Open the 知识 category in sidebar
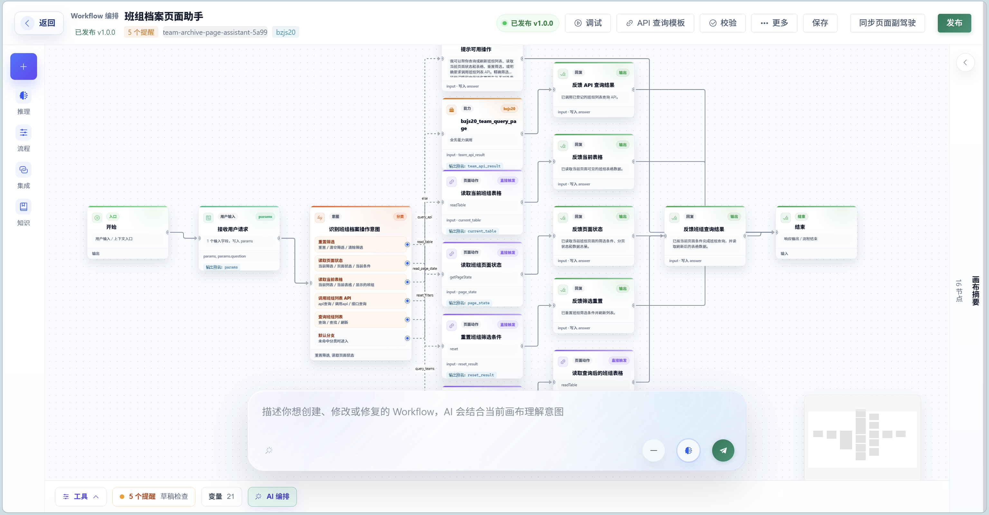The width and height of the screenshot is (989, 515). [x=24, y=213]
